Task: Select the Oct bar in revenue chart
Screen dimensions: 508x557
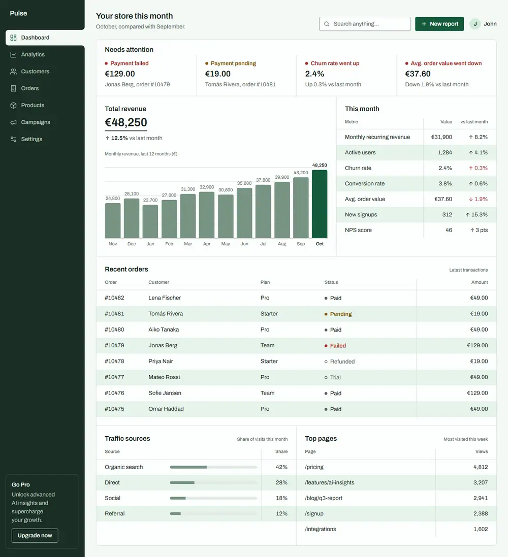Action: [x=320, y=204]
